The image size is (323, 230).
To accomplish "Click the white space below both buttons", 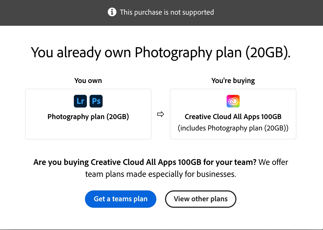I will click(x=161, y=218).
